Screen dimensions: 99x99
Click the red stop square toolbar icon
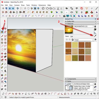[x=92, y=16]
